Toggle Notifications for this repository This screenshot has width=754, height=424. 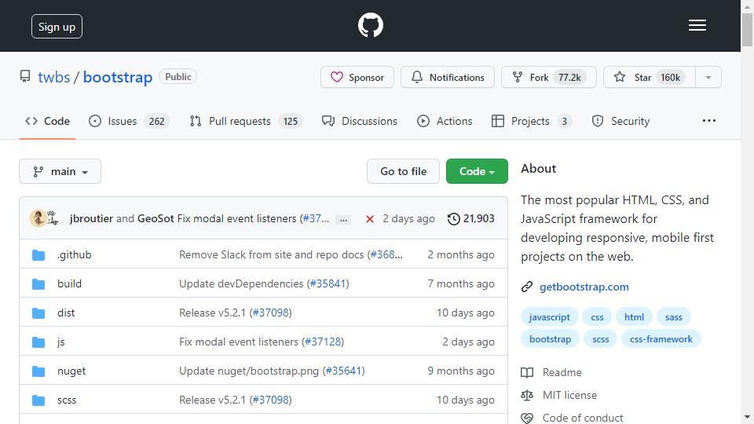[447, 78]
